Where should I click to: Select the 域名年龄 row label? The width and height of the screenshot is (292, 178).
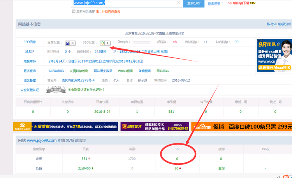[30, 61]
